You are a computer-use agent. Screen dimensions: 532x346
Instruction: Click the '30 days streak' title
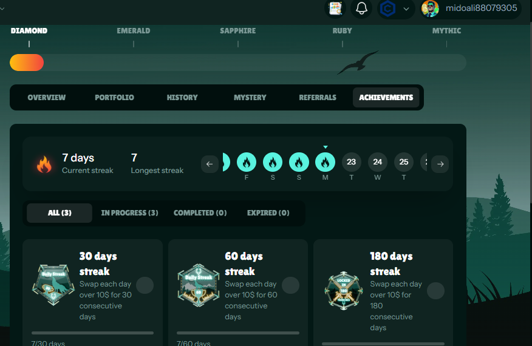click(98, 263)
